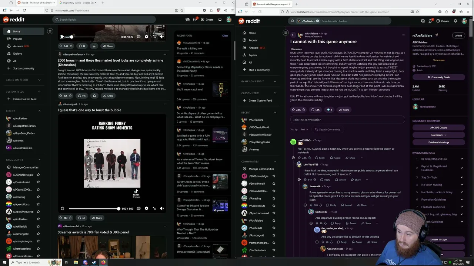The image size is (474, 266).
Task: Open 145 comments on Tarkov post
Action: (x=81, y=96)
